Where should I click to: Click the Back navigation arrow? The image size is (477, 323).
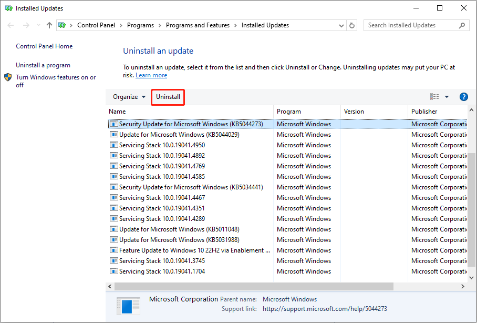(x=11, y=25)
